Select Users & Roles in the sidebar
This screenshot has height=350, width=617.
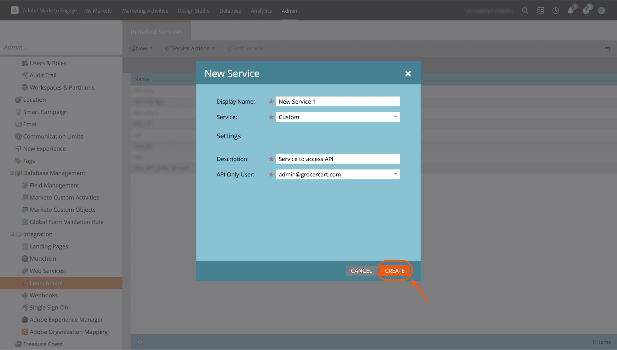coord(48,63)
